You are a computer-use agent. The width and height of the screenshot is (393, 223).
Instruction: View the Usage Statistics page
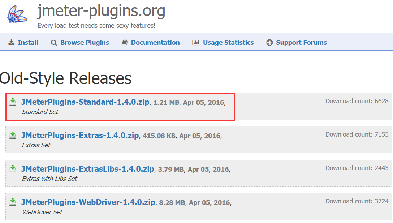pos(228,43)
